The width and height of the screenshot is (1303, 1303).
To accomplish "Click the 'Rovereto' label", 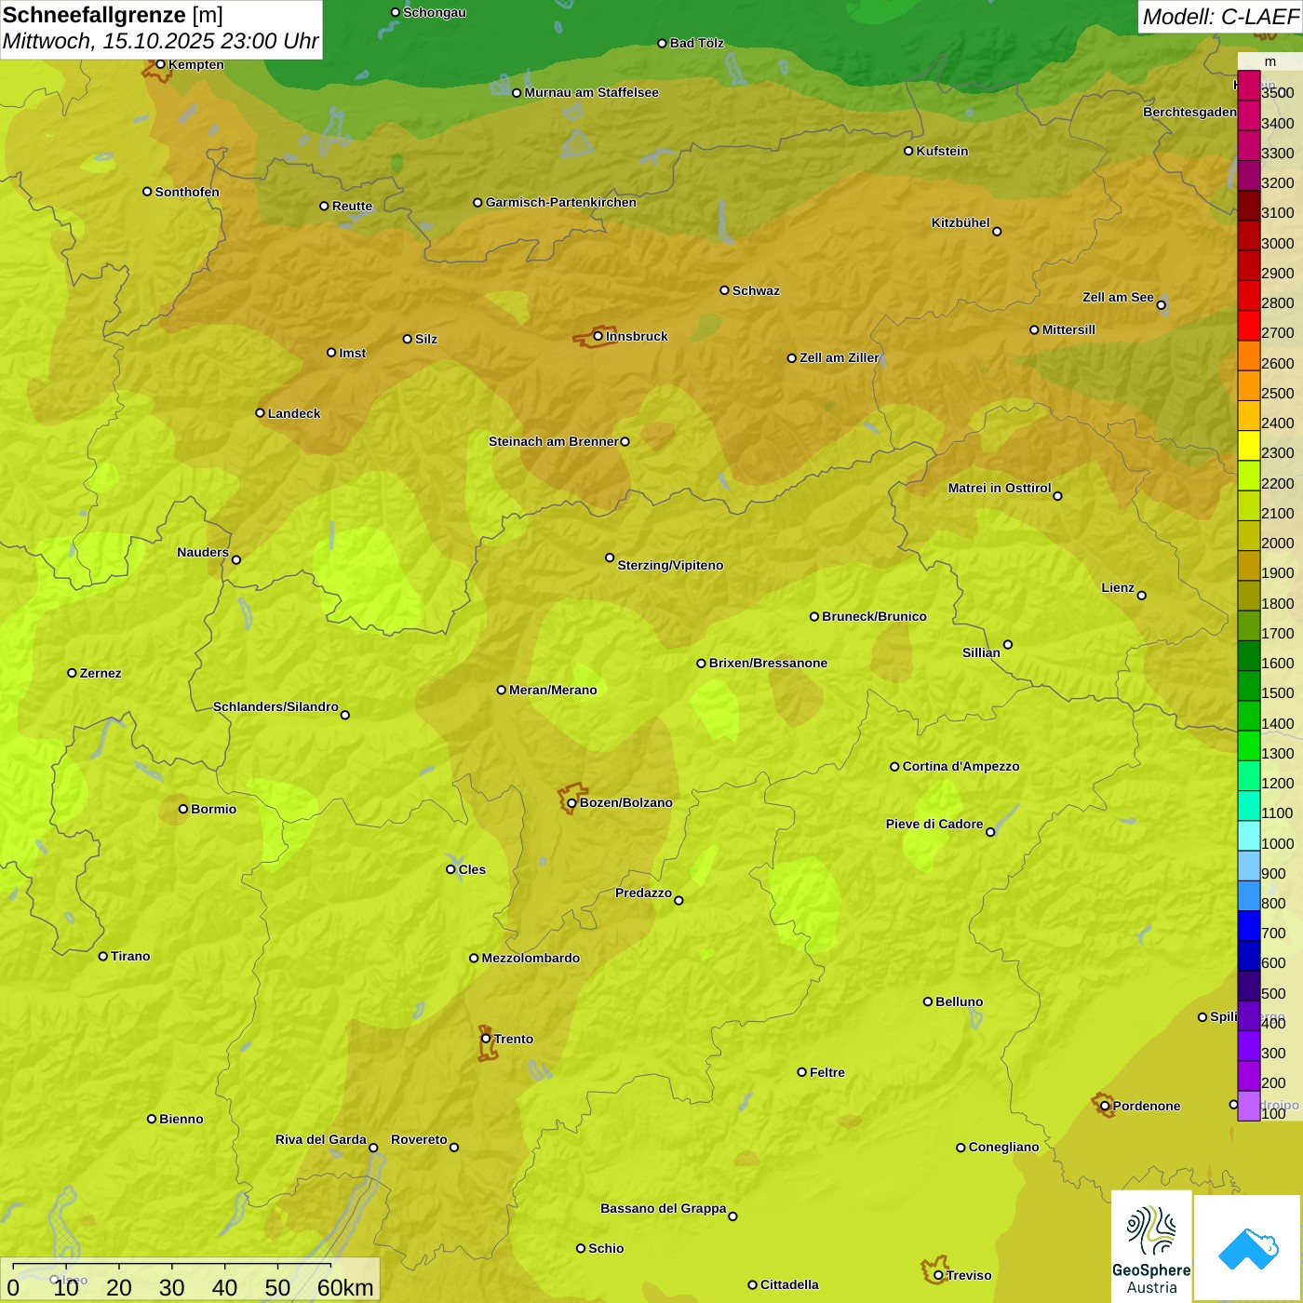I will click(420, 1139).
